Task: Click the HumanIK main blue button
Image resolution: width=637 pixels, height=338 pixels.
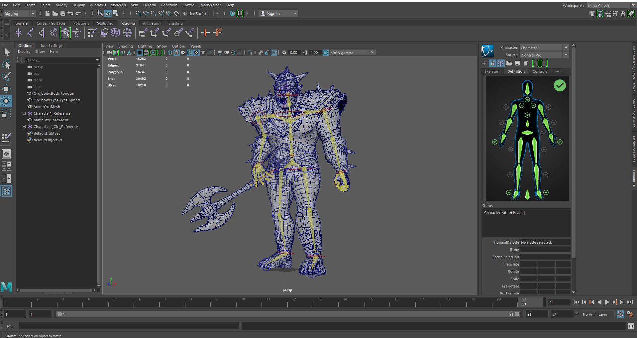Action: coord(487,51)
